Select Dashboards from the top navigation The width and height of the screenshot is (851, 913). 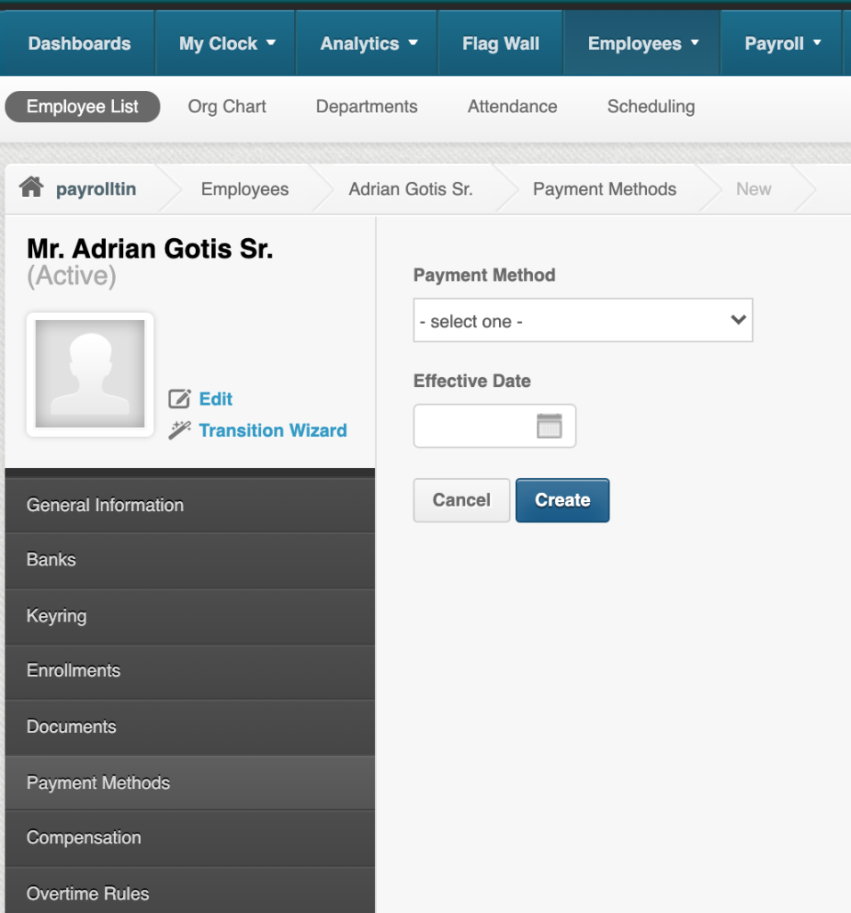tap(77, 42)
